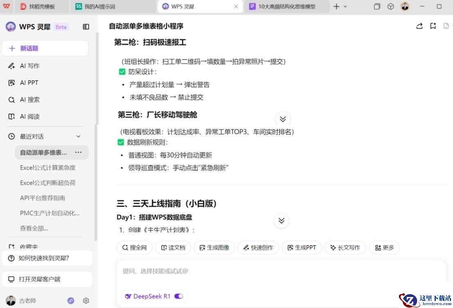Click 打开灵犀客户端 button
This screenshot has height=308, width=453.
pos(47,279)
